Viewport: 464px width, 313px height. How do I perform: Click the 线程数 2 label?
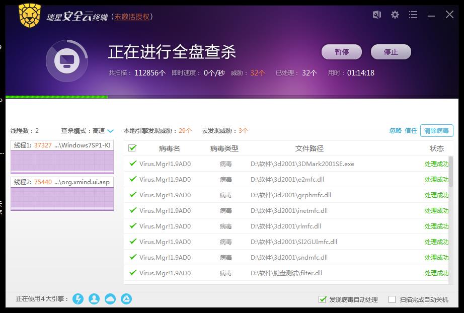pyautogui.click(x=25, y=131)
